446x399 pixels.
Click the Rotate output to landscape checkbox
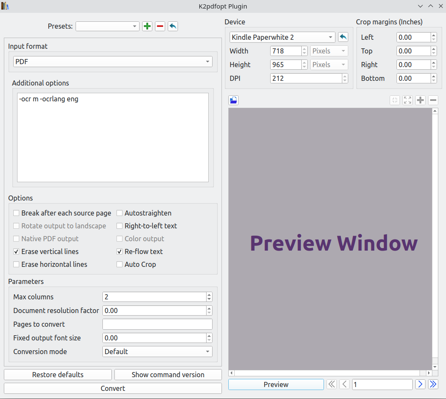[16, 226]
